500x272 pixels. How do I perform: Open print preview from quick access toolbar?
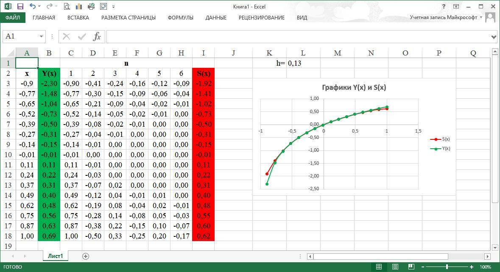[67, 6]
